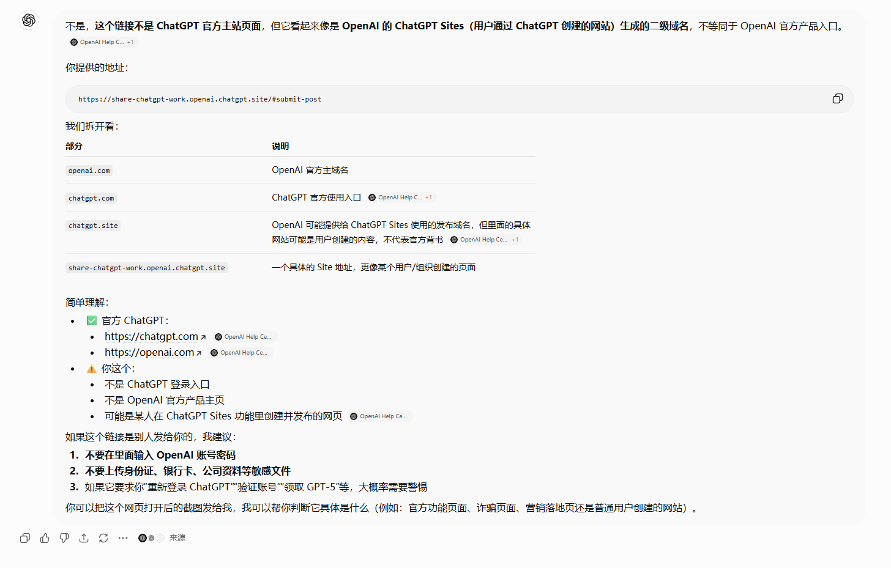Click the OpenAI 官方主域名 cell

310,170
